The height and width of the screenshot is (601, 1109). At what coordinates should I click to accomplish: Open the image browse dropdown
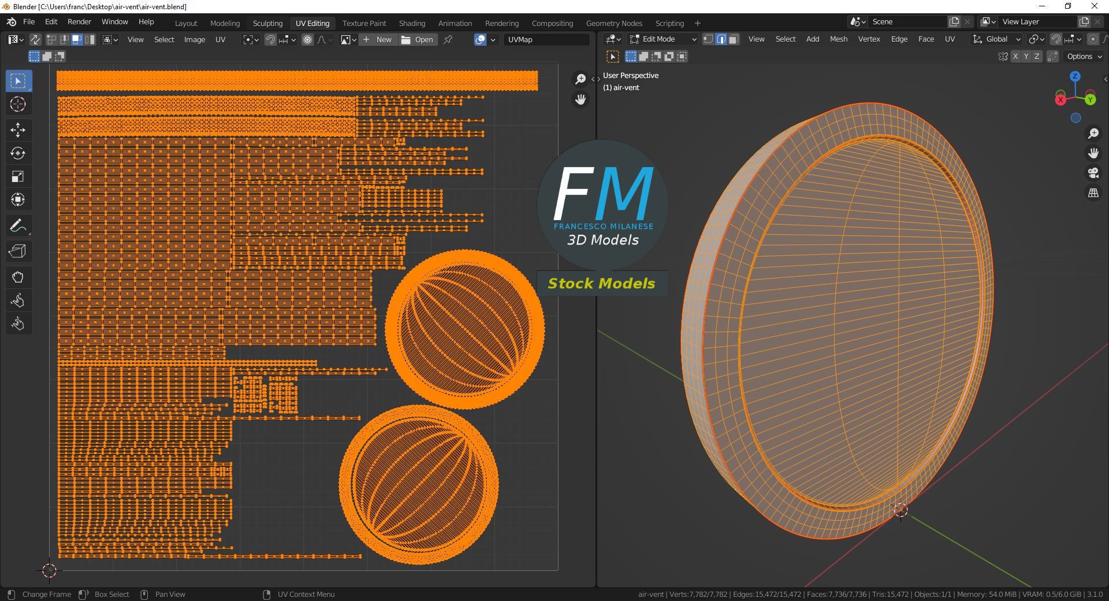pyautogui.click(x=348, y=39)
